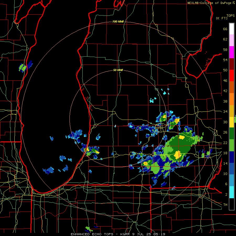Click the light blue 14 K FT legend swatch
236x236 pixels.
click(x=232, y=180)
